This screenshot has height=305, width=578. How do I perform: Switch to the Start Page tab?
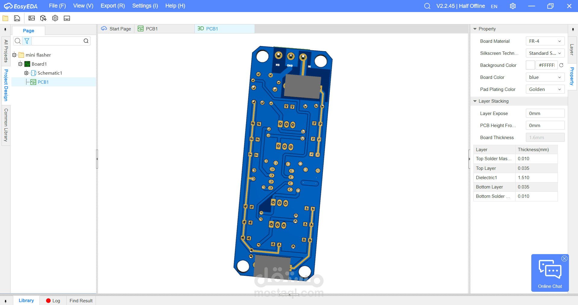pos(116,29)
